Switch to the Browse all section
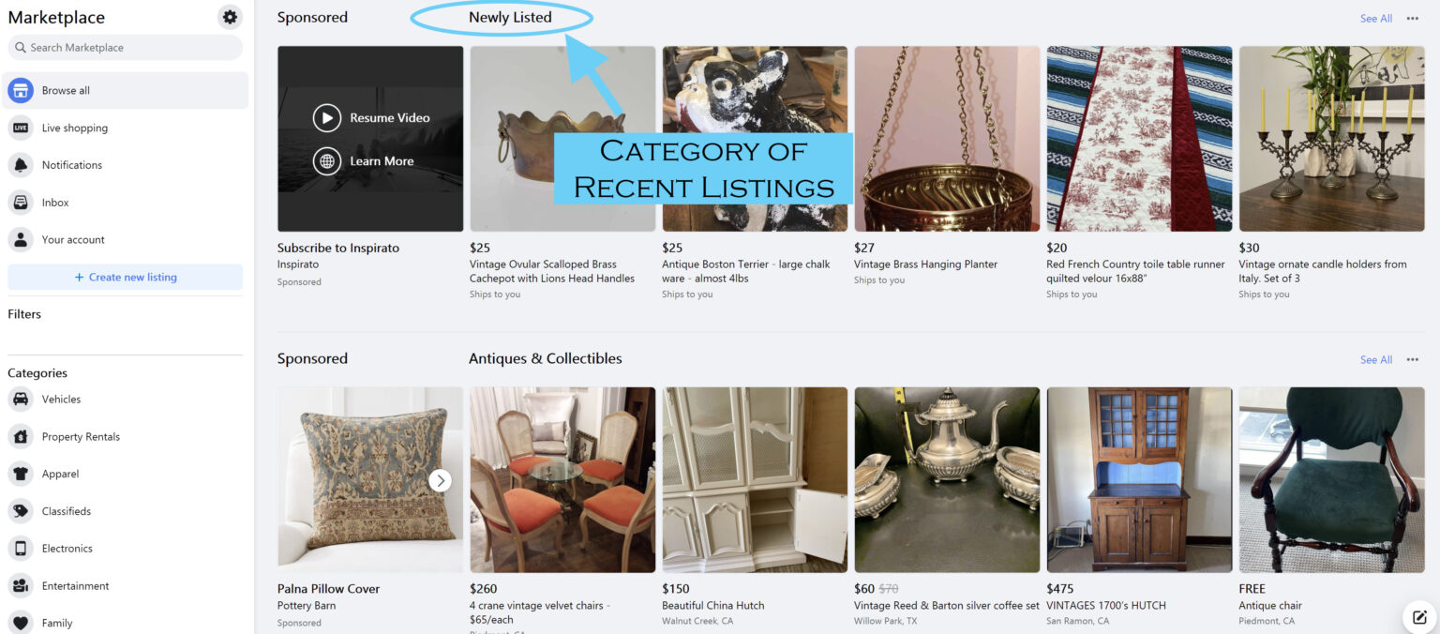1440x634 pixels. pos(66,90)
